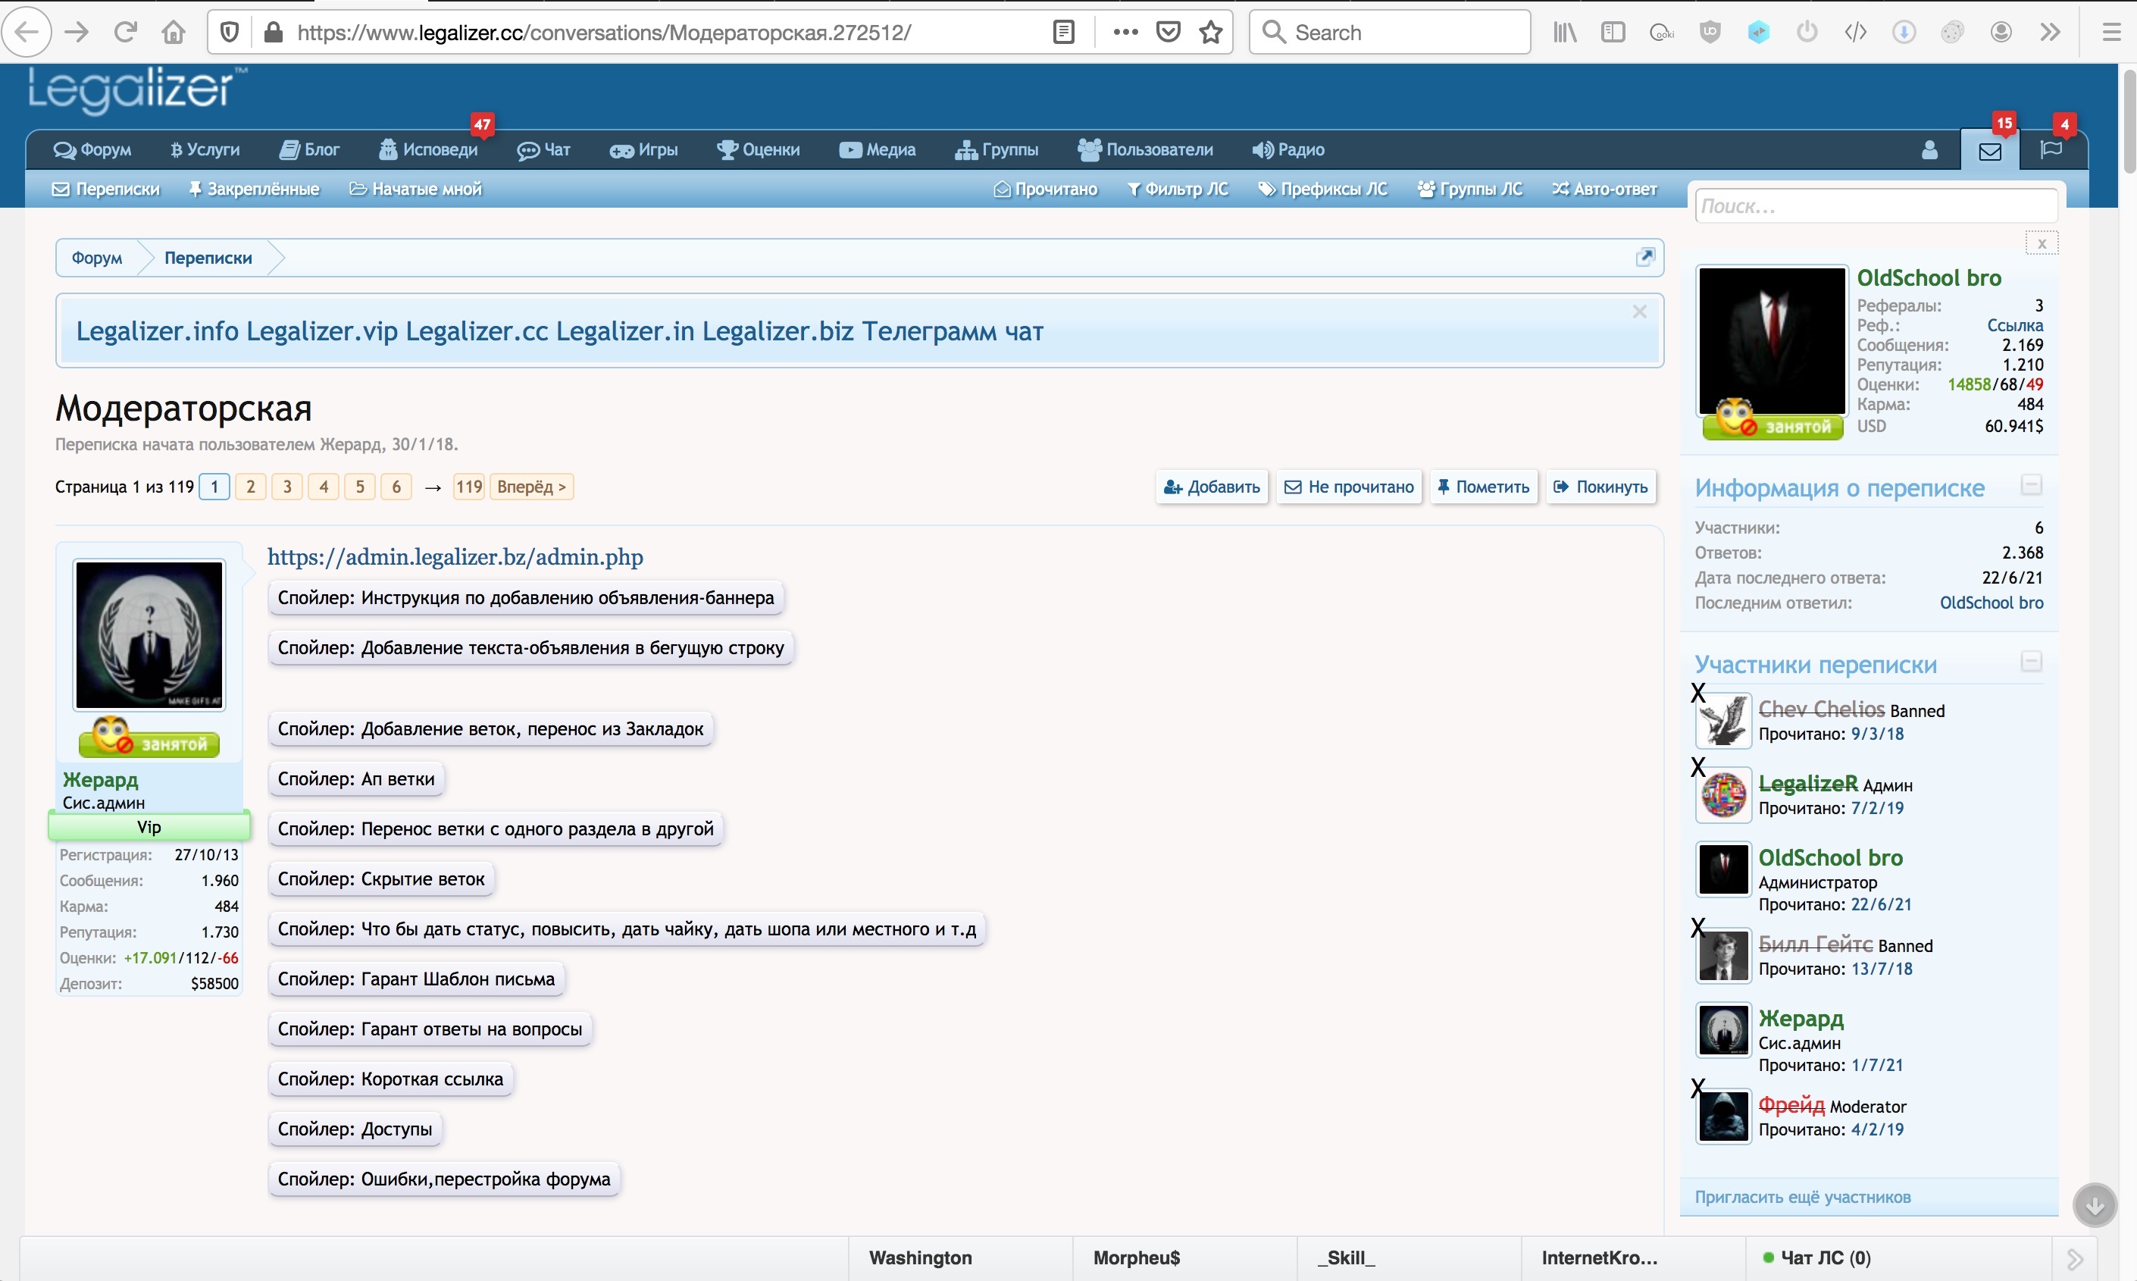Image resolution: width=2137 pixels, height=1281 pixels.
Task: Remove Chev Chelios via X mark
Action: (x=1697, y=693)
